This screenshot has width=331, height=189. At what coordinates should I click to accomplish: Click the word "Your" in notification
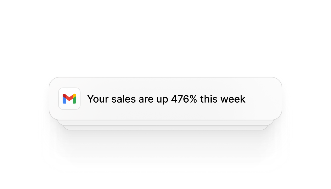tap(98, 99)
